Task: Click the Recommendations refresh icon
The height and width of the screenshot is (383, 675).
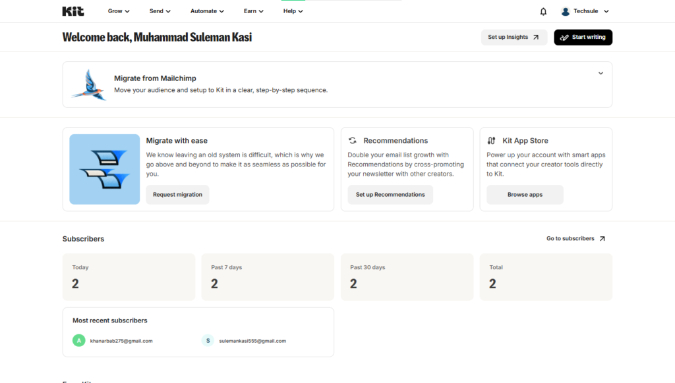Action: [353, 141]
